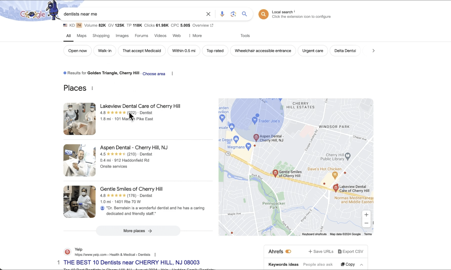The image size is (451, 270).
Task: Open the Yelp result three-dot menu
Action: pyautogui.click(x=155, y=254)
